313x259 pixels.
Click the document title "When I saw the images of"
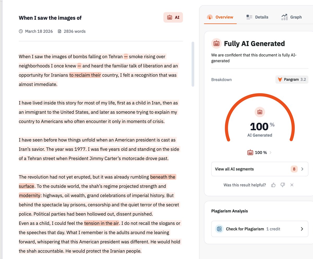(x=50, y=18)
